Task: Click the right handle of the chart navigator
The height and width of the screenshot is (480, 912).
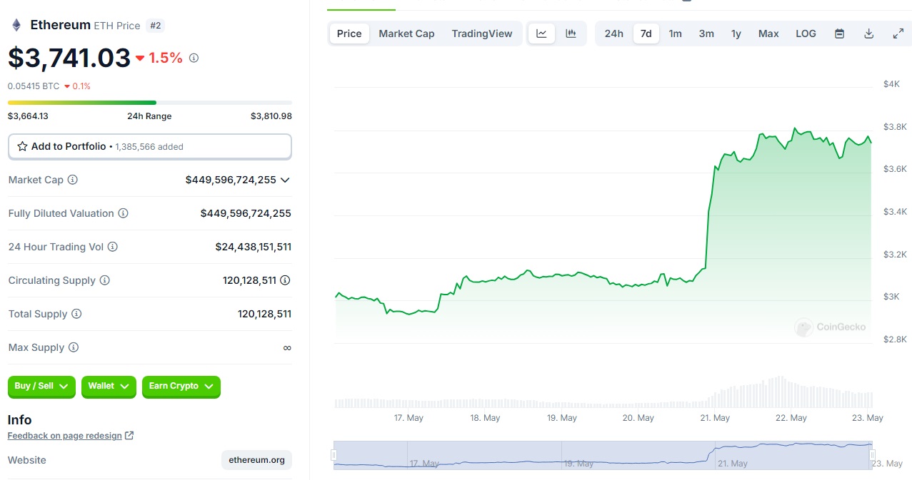Action: [872, 454]
